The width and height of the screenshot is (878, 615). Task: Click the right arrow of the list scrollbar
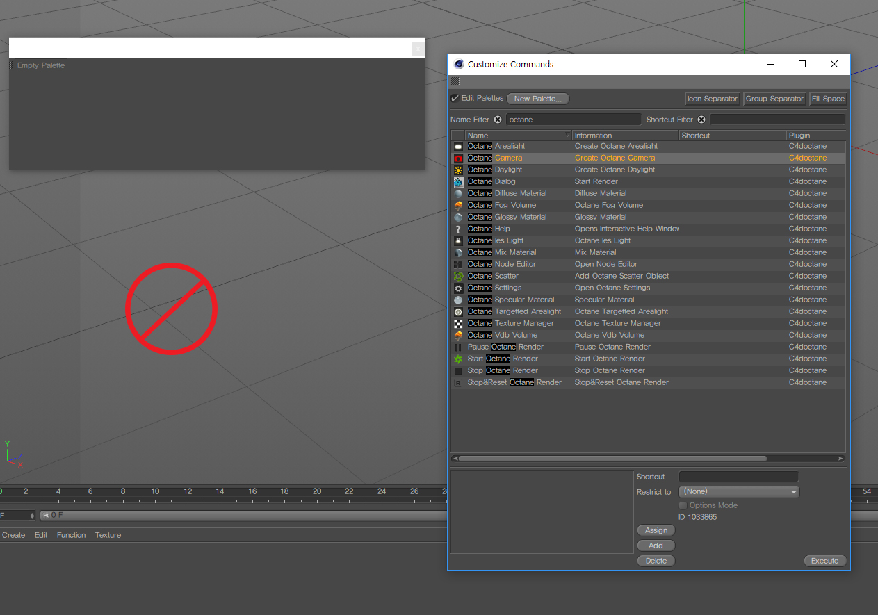tap(841, 459)
